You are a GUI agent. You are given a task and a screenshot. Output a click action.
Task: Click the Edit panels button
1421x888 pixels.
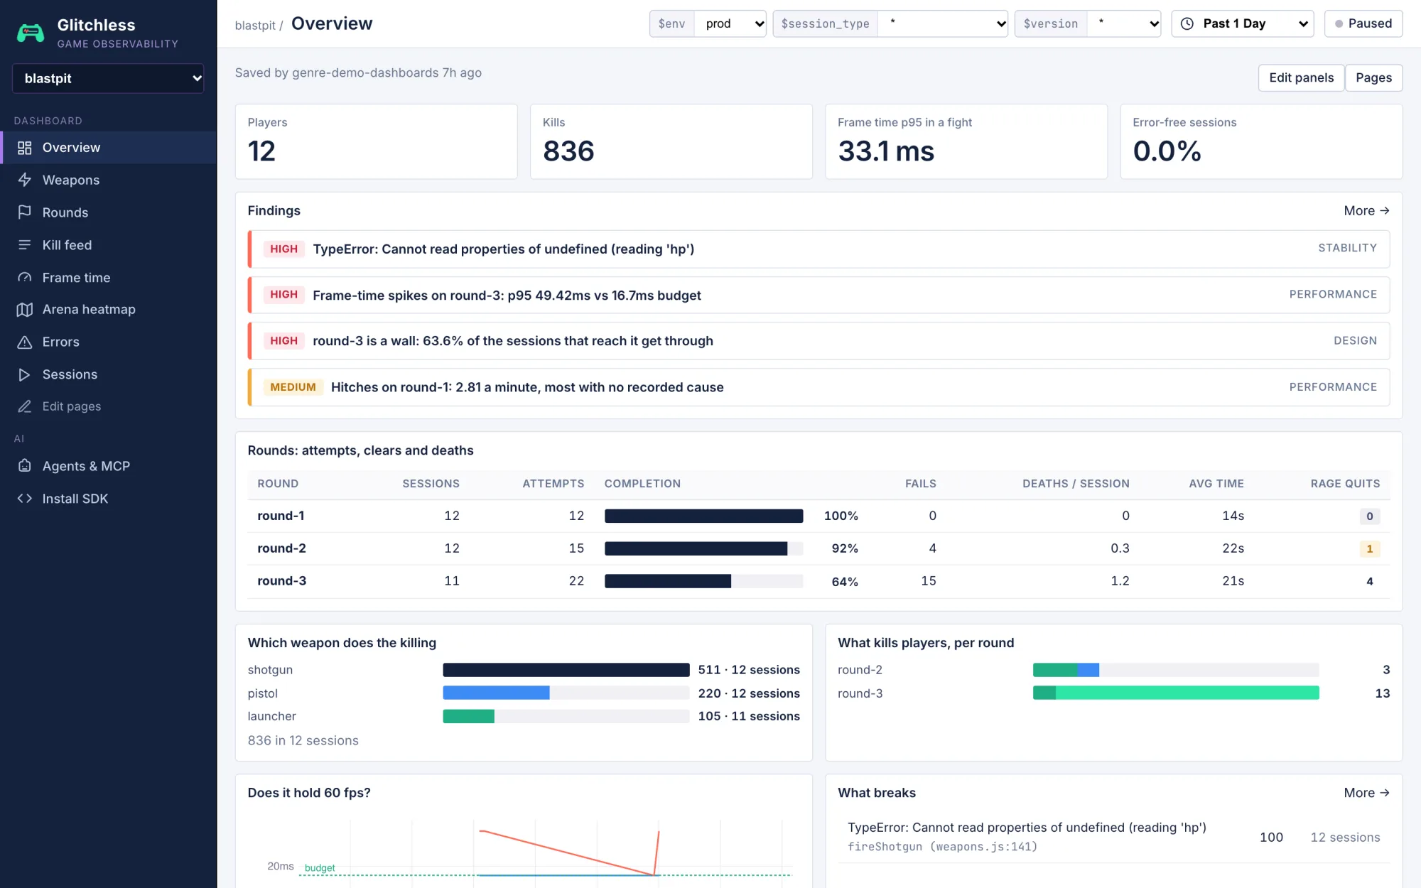pyautogui.click(x=1301, y=77)
